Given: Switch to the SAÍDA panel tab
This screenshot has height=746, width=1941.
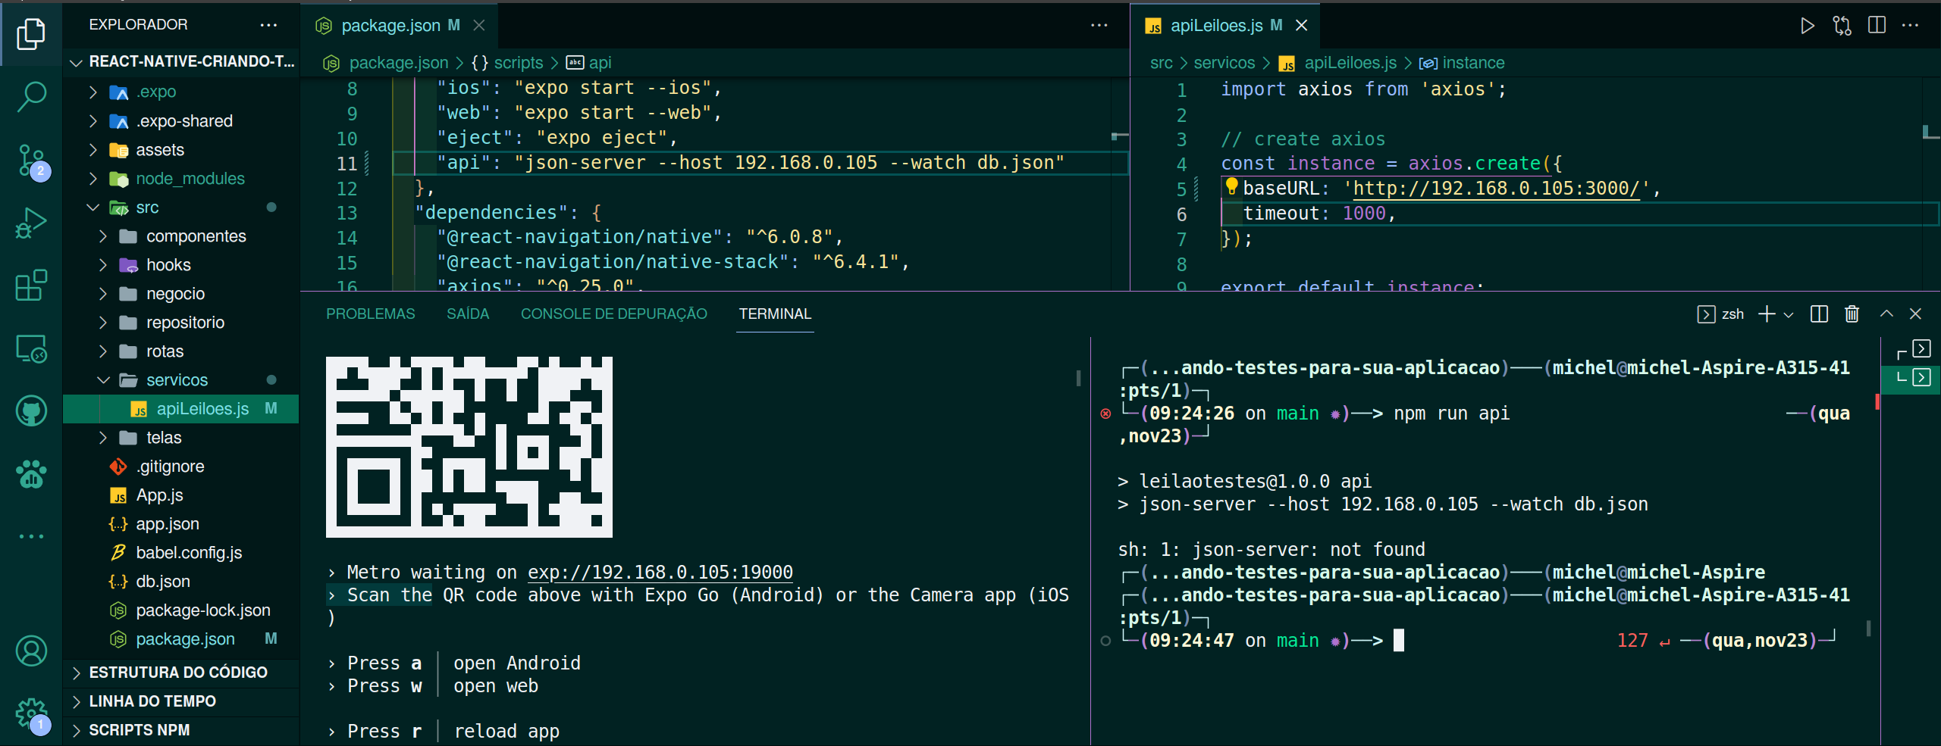Looking at the screenshot, I should point(468,314).
